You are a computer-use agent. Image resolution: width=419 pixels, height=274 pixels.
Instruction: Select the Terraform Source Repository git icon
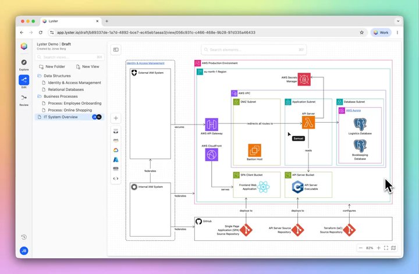(349, 230)
